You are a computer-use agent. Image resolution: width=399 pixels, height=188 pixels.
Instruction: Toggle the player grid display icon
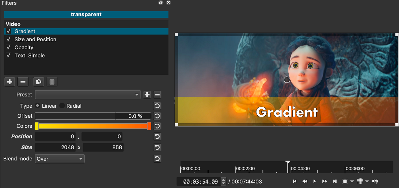[x=360, y=181]
